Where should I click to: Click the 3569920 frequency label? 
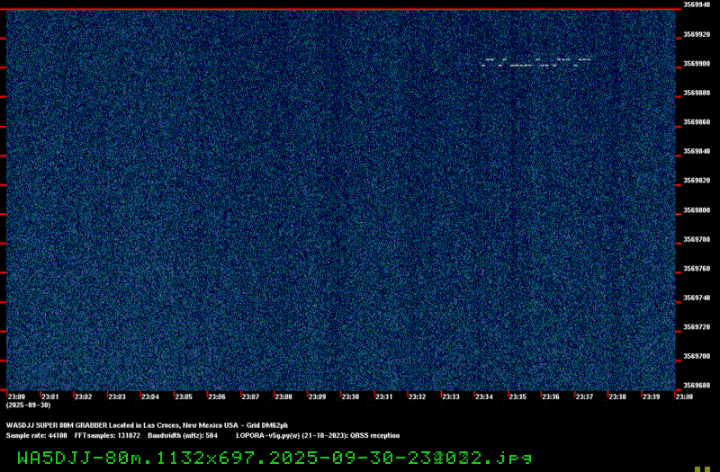tap(697, 34)
